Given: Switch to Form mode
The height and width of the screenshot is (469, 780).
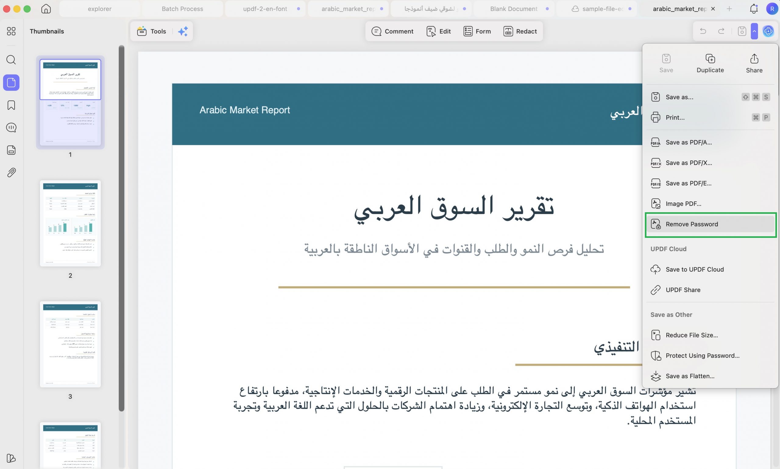Looking at the screenshot, I should [477, 31].
